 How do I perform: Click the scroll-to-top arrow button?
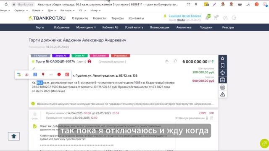(14, 136)
